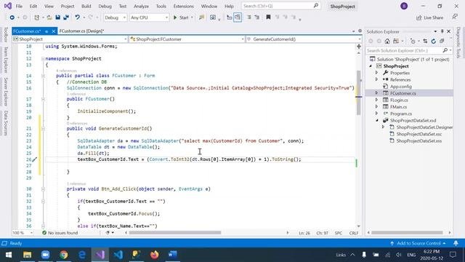Open Live Share
This screenshot has height=262, width=465.
[x=429, y=17]
